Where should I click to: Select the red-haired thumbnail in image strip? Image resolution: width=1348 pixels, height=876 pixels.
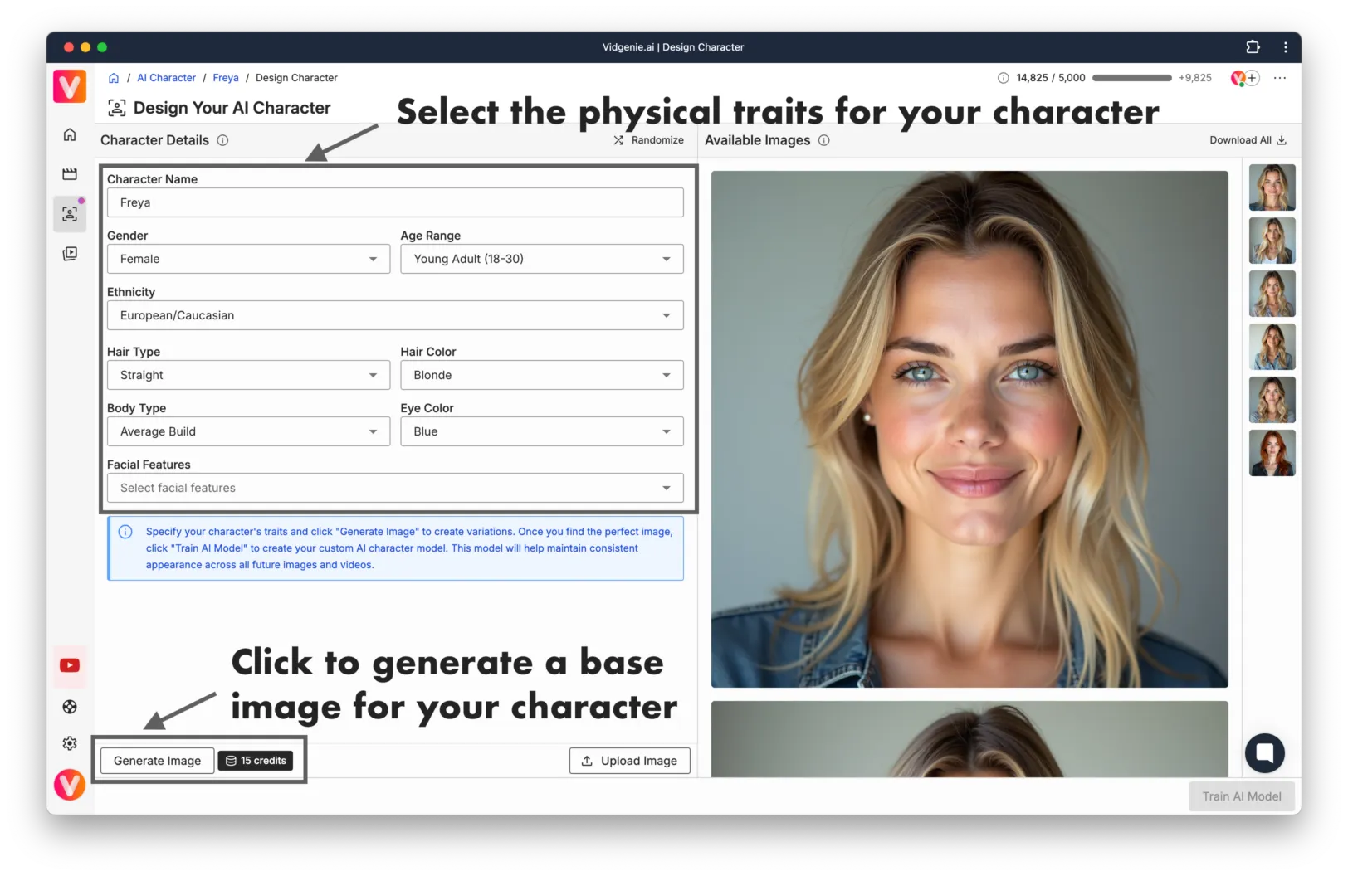1272,453
